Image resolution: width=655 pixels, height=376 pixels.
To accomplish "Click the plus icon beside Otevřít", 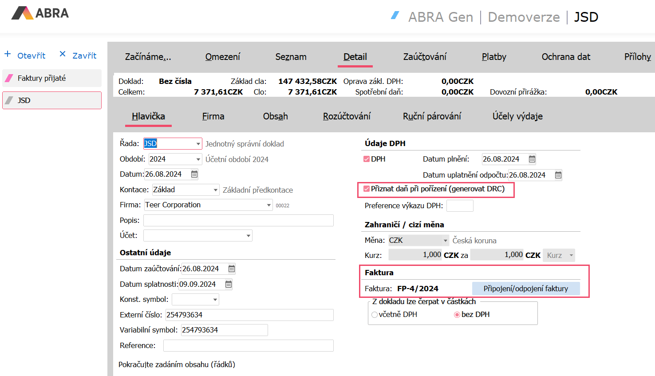I will pos(8,54).
